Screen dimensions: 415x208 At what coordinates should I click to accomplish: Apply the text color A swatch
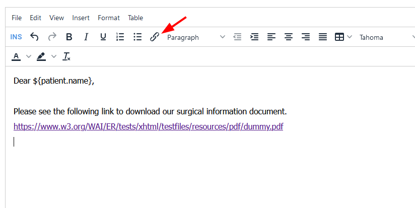coord(16,56)
